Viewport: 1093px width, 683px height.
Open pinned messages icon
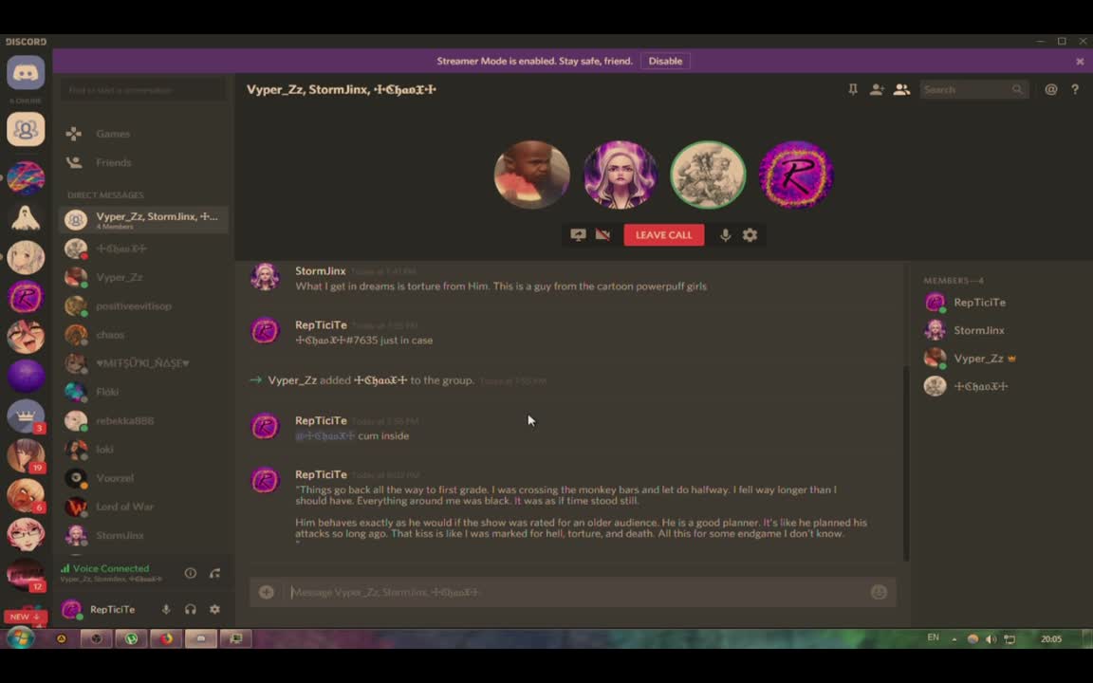tap(853, 89)
